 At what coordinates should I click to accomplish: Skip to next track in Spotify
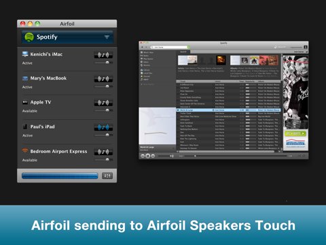click(x=153, y=156)
